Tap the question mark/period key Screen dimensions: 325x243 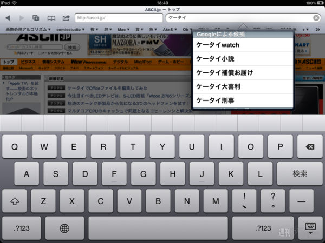tap(273, 201)
